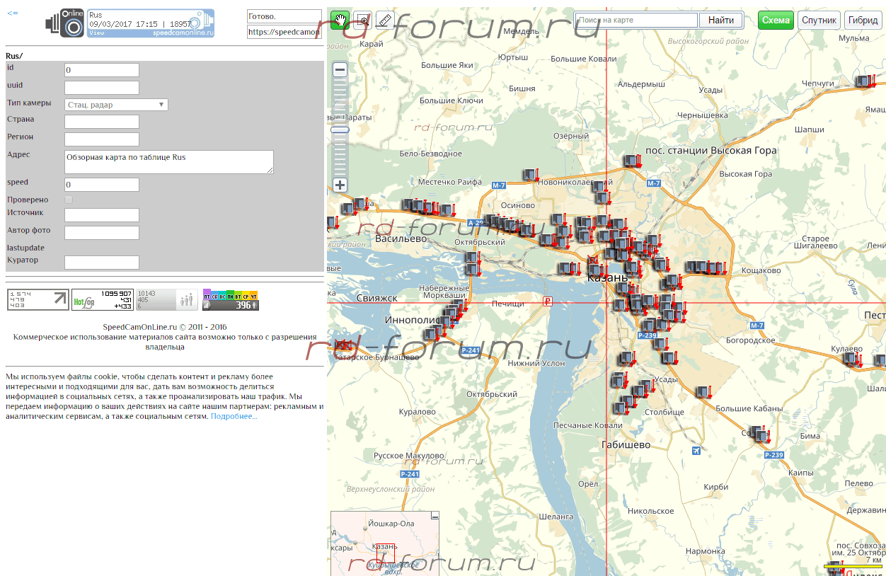Toggle the Проверено checkbox

69,200
